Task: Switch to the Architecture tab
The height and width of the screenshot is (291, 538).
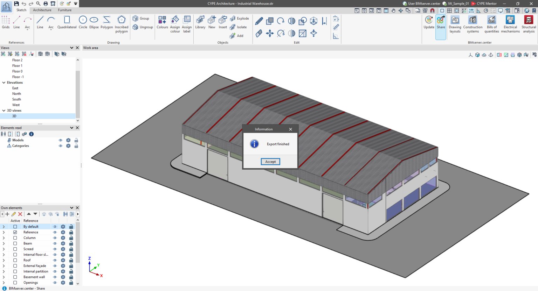Action: point(42,10)
